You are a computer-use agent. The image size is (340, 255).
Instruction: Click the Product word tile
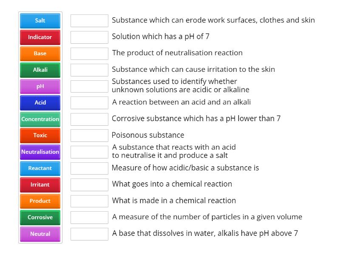[40, 201]
